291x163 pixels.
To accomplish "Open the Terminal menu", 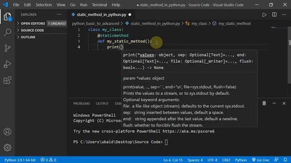I will pyautogui.click(x=100, y=5).
